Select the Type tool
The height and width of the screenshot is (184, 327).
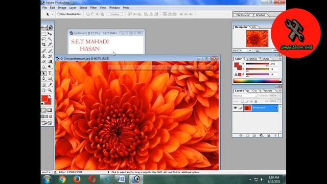[x=50, y=73]
